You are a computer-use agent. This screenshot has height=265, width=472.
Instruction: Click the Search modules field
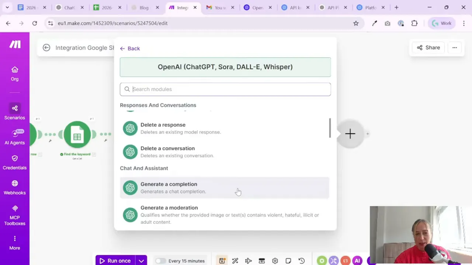click(225, 89)
